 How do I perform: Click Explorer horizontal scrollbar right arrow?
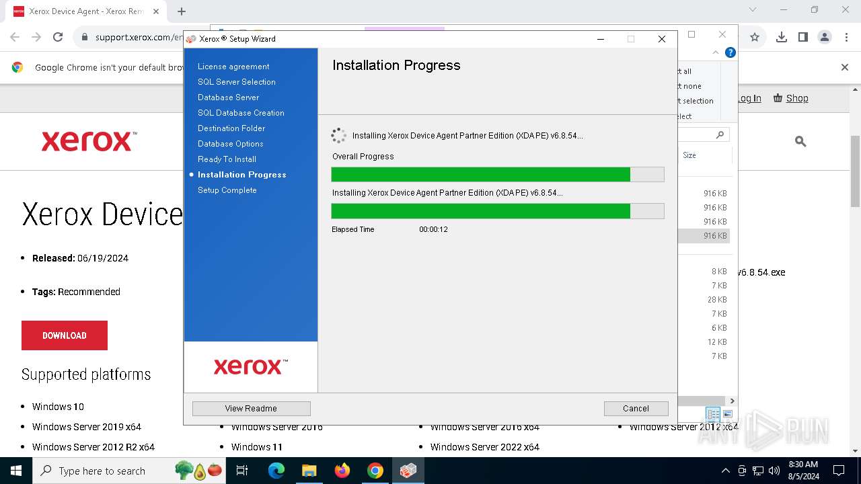coord(732,401)
